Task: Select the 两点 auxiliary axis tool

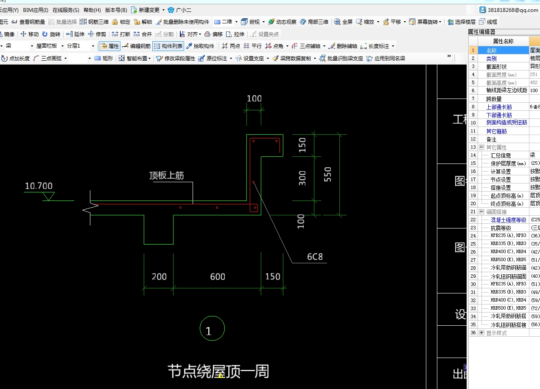Action: pyautogui.click(x=231, y=46)
